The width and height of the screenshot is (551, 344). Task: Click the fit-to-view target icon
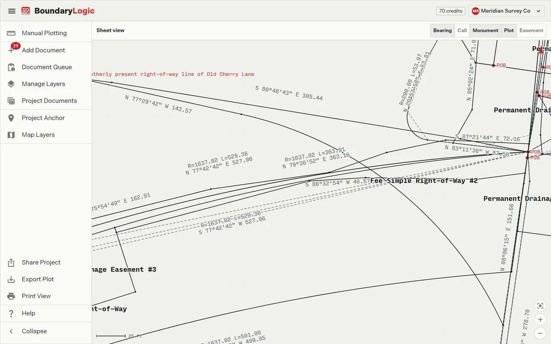(x=540, y=305)
